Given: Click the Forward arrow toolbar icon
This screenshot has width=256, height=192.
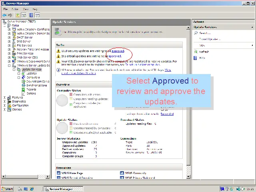Looking at the screenshot, I should [x=10, y=15].
